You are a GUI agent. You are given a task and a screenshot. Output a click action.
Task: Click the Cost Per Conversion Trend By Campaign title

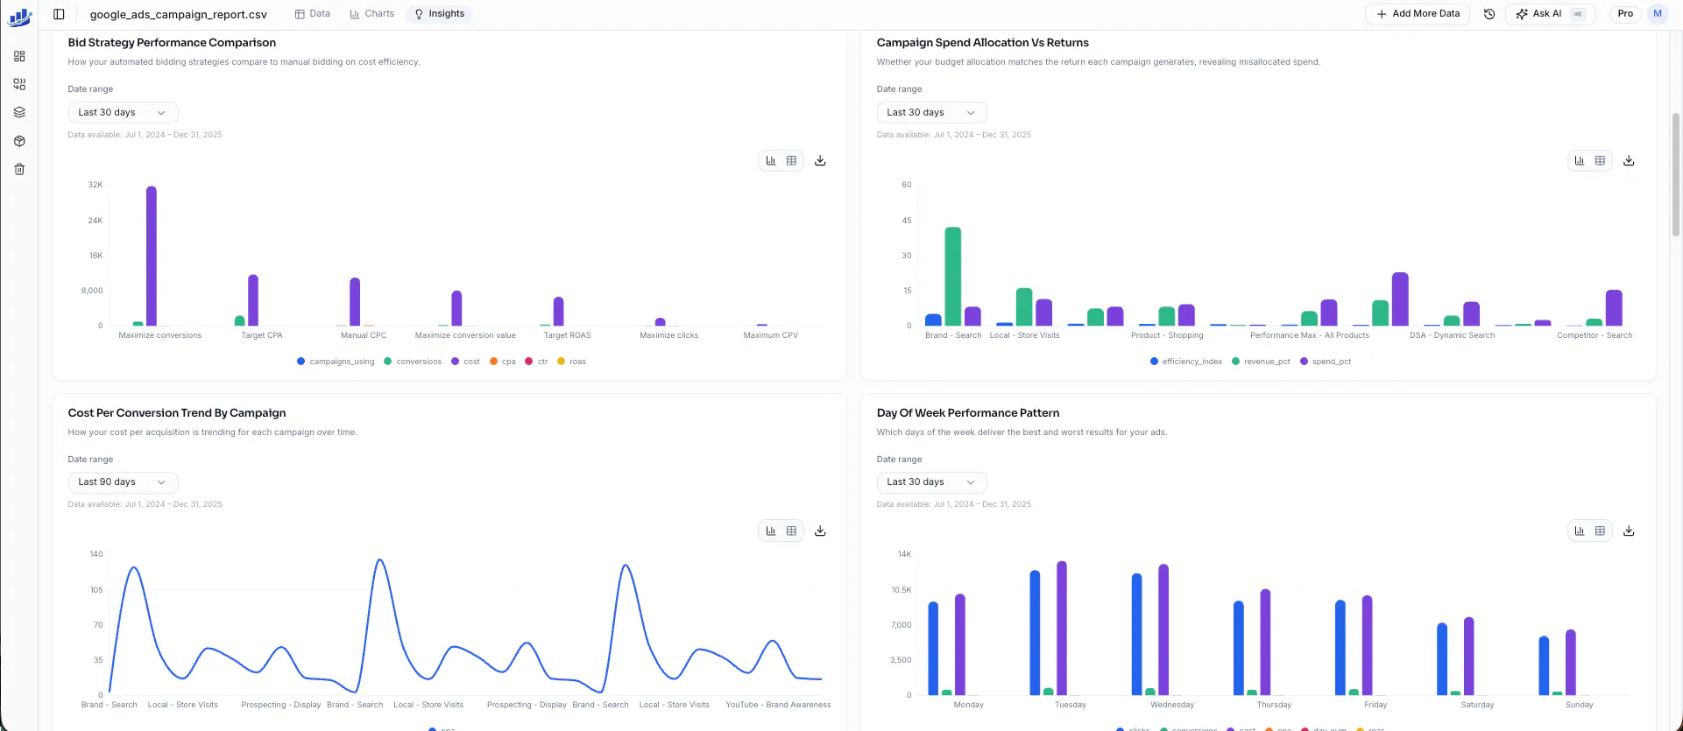pyautogui.click(x=177, y=413)
